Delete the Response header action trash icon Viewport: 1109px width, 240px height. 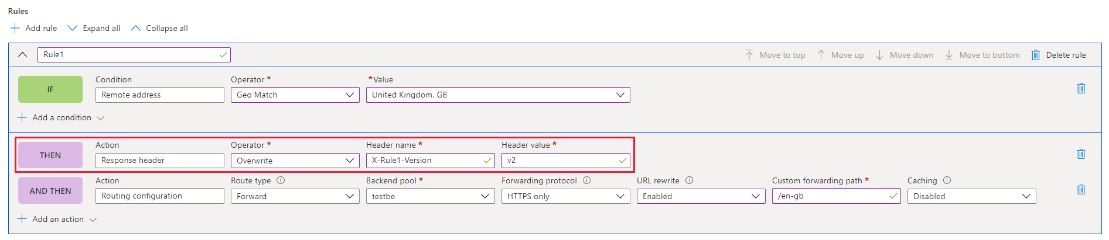1081,154
